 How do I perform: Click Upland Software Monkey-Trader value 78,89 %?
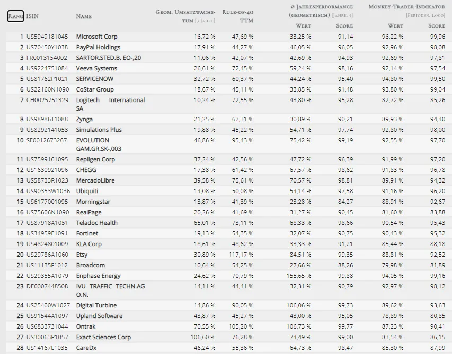coord(393,316)
